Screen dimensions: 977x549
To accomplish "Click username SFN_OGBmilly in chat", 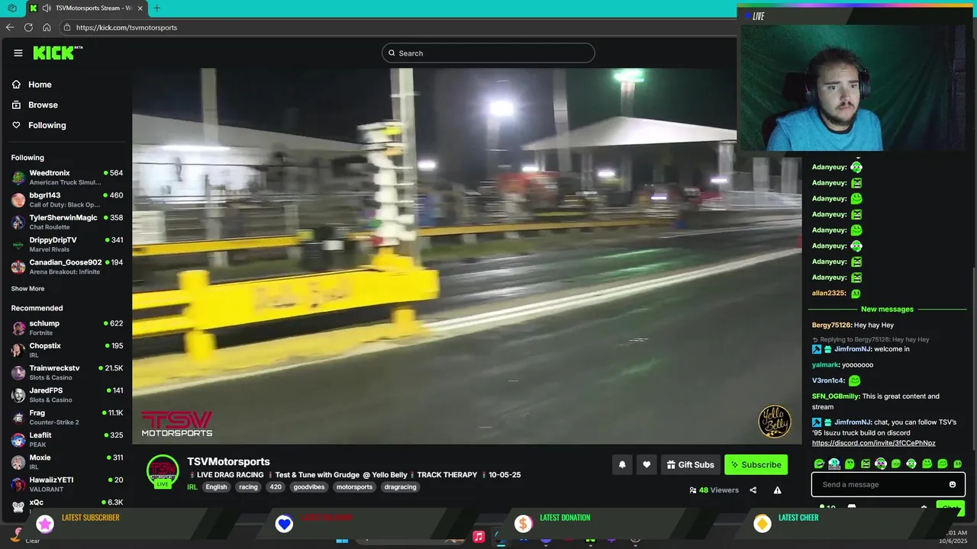I will point(835,396).
